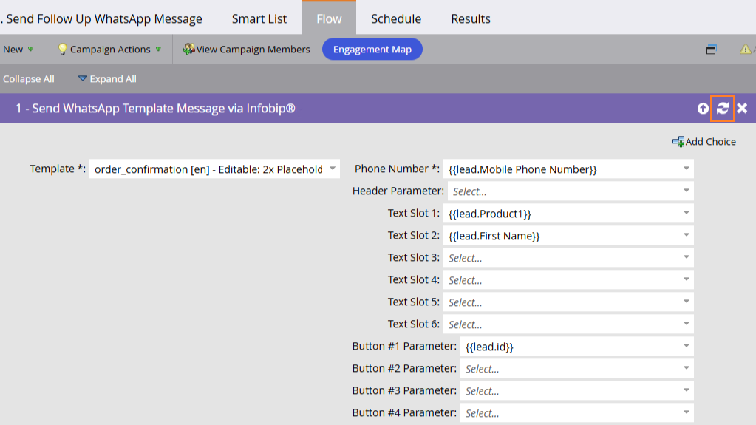The width and height of the screenshot is (756, 425).
Task: Click the Add Choice icon
Action: [678, 142]
